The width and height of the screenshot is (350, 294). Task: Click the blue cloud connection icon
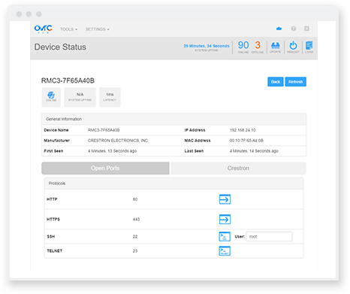click(x=279, y=29)
